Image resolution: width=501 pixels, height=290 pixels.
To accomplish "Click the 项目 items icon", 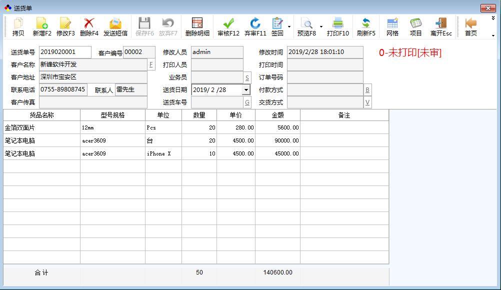I will [x=415, y=27].
